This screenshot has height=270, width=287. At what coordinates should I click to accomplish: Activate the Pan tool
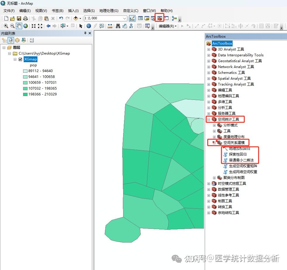tap(19, 26)
